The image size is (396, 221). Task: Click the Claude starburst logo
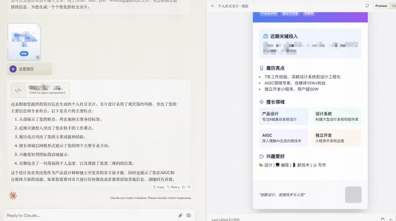click(13, 196)
